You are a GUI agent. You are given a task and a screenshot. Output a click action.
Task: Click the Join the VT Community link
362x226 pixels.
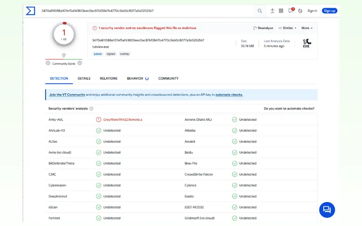coord(67,94)
